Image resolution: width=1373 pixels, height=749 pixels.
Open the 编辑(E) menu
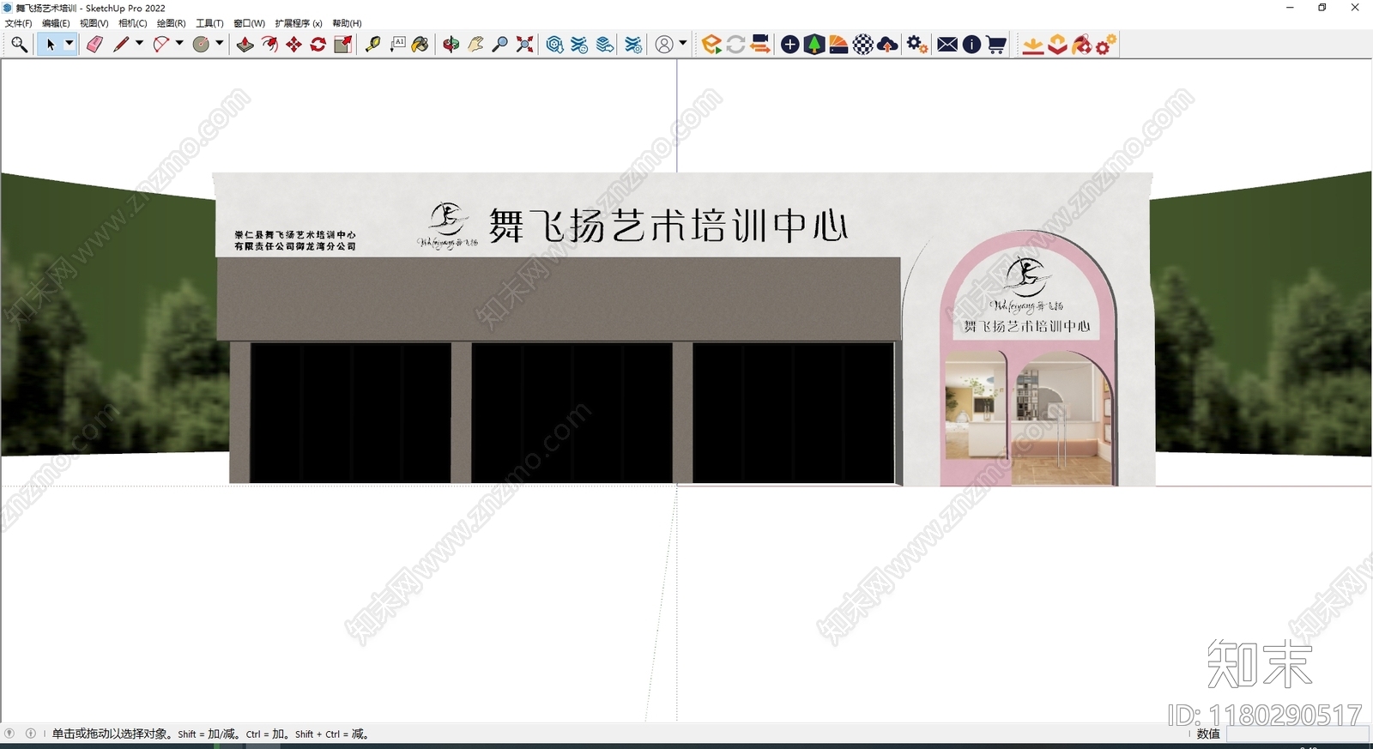tap(56, 23)
